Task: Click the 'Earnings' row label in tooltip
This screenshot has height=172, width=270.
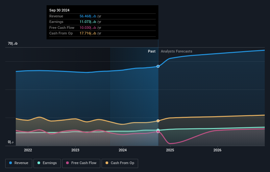Action: pos(56,22)
